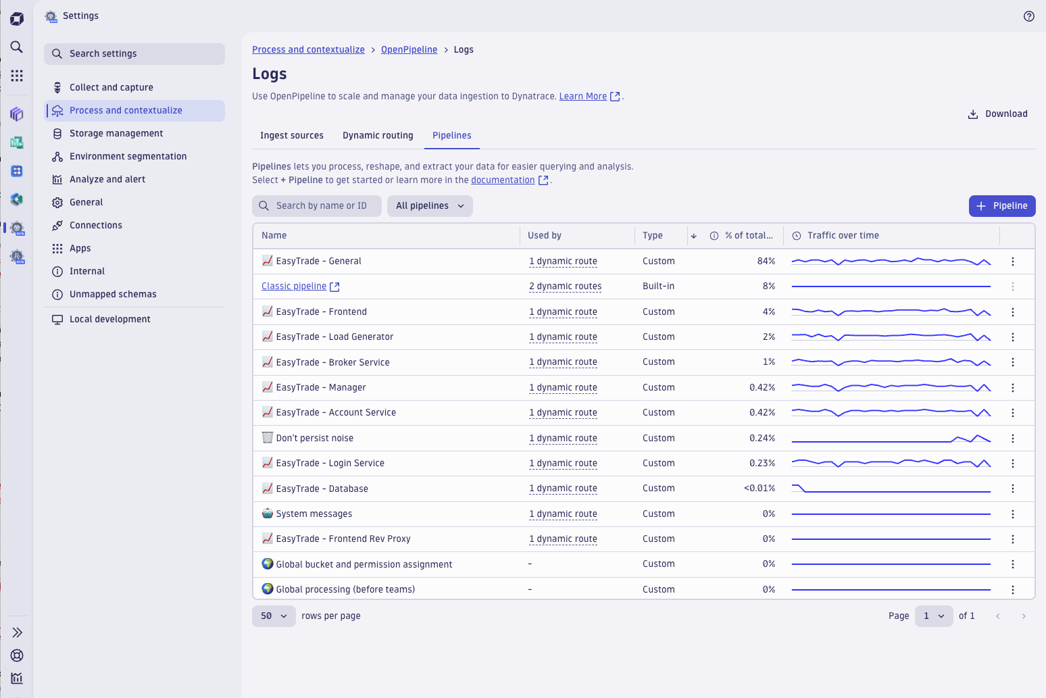The height and width of the screenshot is (698, 1046).
Task: Click sort arrow in the Type column header
Action: 693,236
